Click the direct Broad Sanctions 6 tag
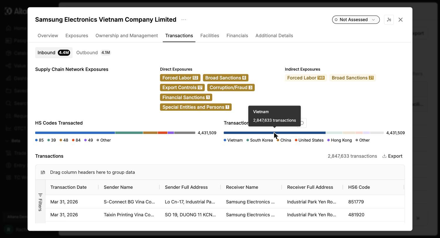The image size is (440, 238). coord(226,78)
